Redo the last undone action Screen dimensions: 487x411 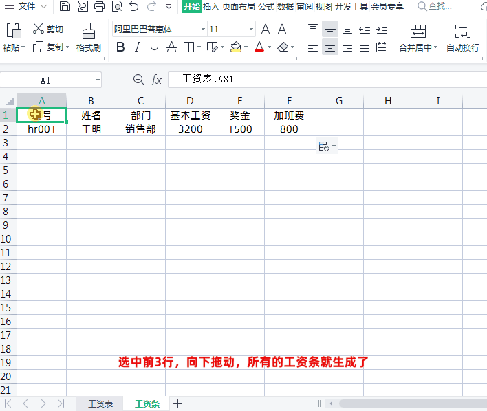click(x=151, y=6)
